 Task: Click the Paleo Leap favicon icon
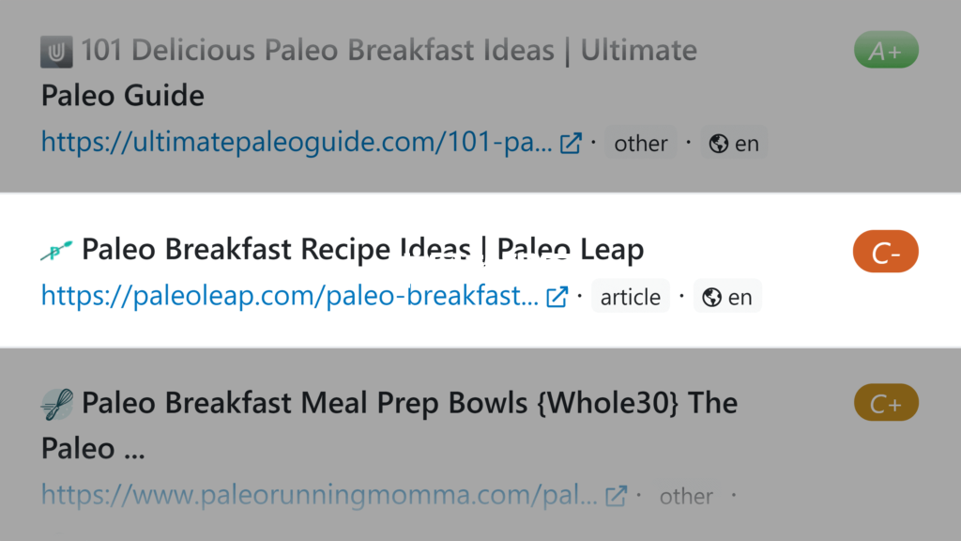(x=56, y=250)
